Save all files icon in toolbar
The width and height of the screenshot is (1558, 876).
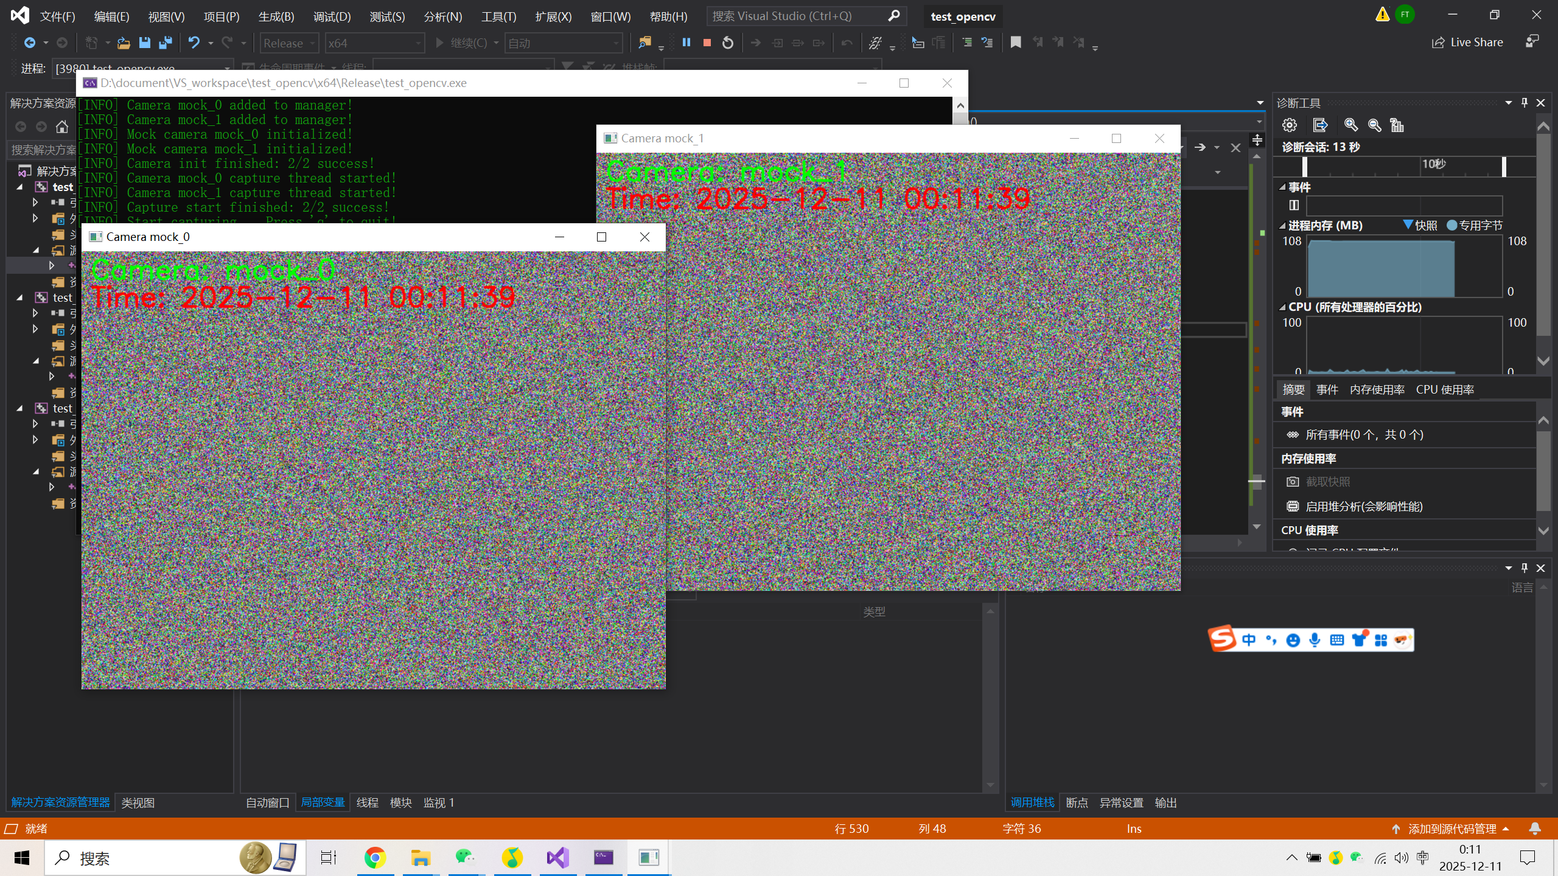click(x=165, y=43)
